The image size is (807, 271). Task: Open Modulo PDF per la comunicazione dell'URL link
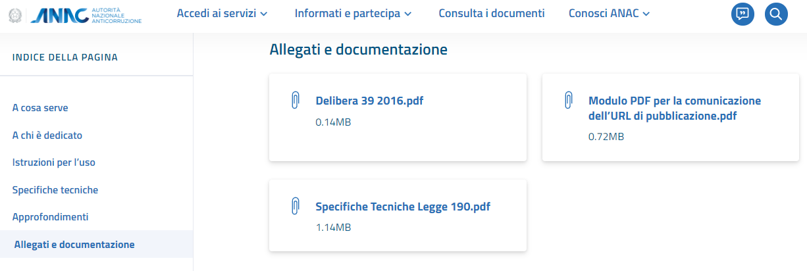[x=675, y=109]
